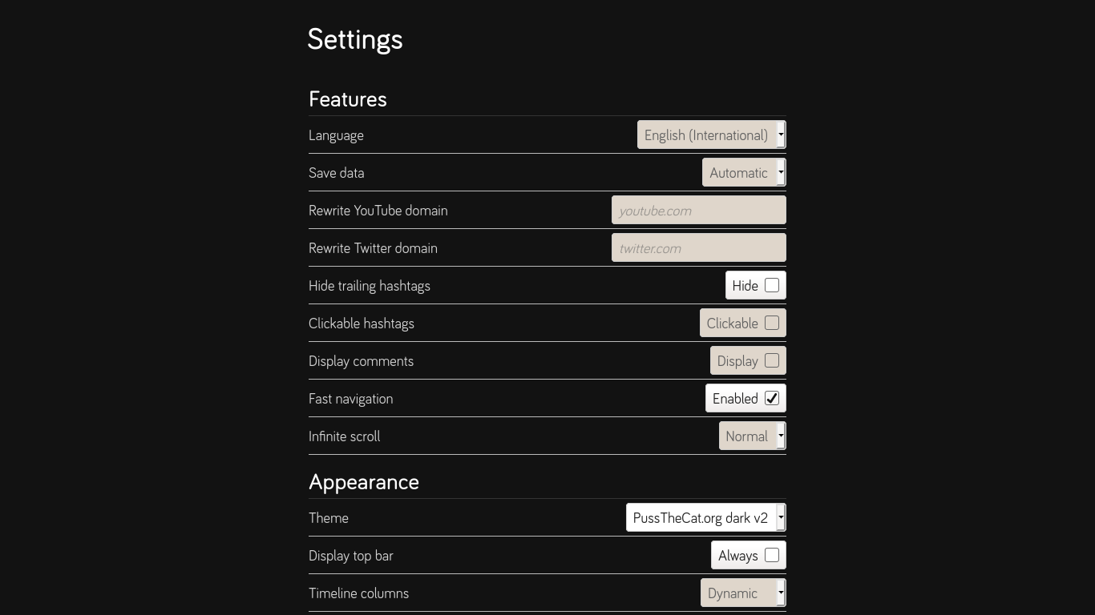Tick the Clickable hashtags checkbox
The image size is (1095, 615).
(x=772, y=323)
